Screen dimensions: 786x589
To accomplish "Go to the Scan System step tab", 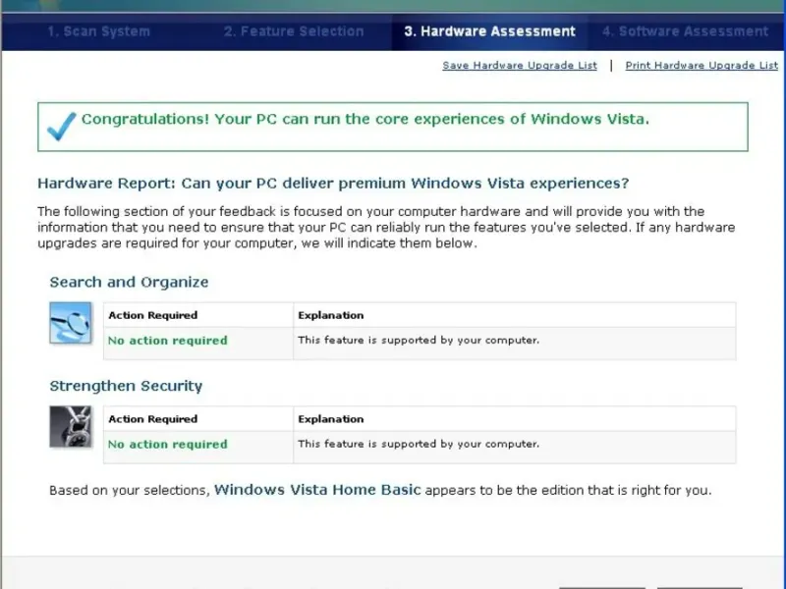I will coord(99,31).
